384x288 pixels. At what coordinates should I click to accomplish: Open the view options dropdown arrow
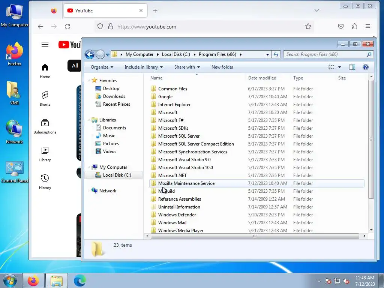point(339,67)
